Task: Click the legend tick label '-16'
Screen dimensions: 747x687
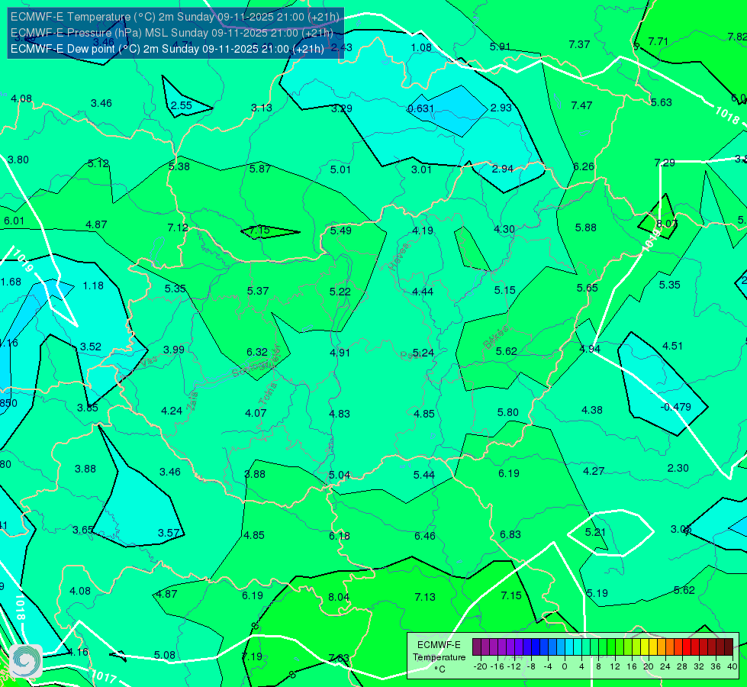Action: 497,666
